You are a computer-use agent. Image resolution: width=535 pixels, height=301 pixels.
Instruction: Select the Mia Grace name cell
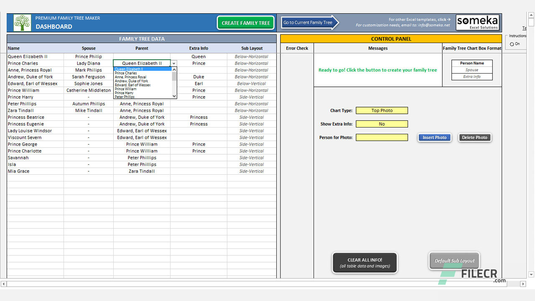pos(36,171)
